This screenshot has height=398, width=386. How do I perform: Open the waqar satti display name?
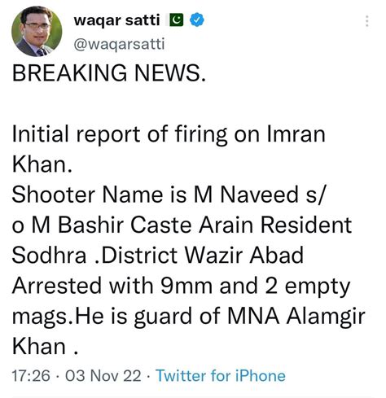point(117,20)
